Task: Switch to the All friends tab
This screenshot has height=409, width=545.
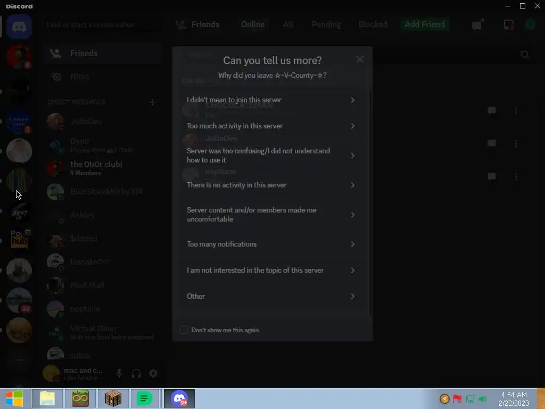Action: tap(288, 24)
